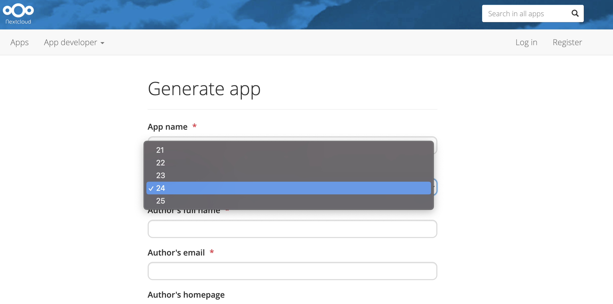Open the App developer dropdown caret
The width and height of the screenshot is (613, 304).
102,43
